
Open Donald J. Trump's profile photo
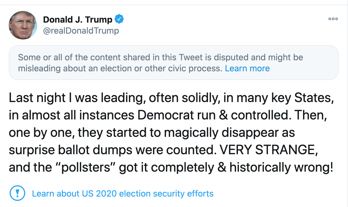point(23,25)
